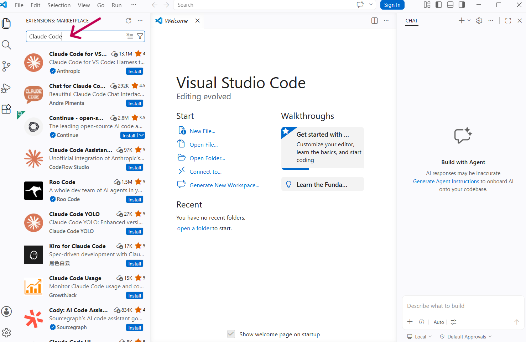Open Extensions view more actions menu
526x342 pixels.
point(140,21)
